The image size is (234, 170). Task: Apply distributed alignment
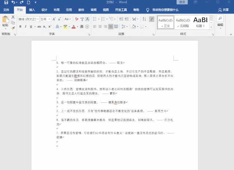116,27
